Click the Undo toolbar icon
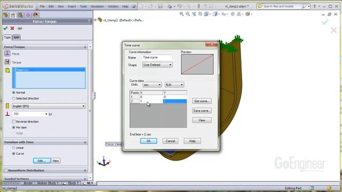The image size is (342, 192). point(180,6)
